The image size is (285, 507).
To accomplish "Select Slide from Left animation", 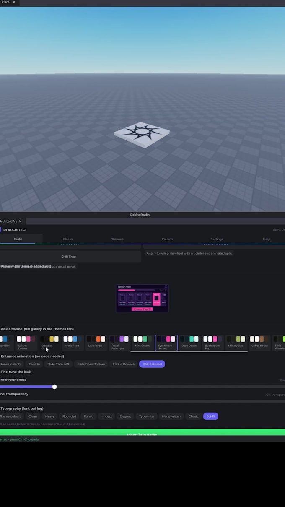I will pyautogui.click(x=58, y=364).
